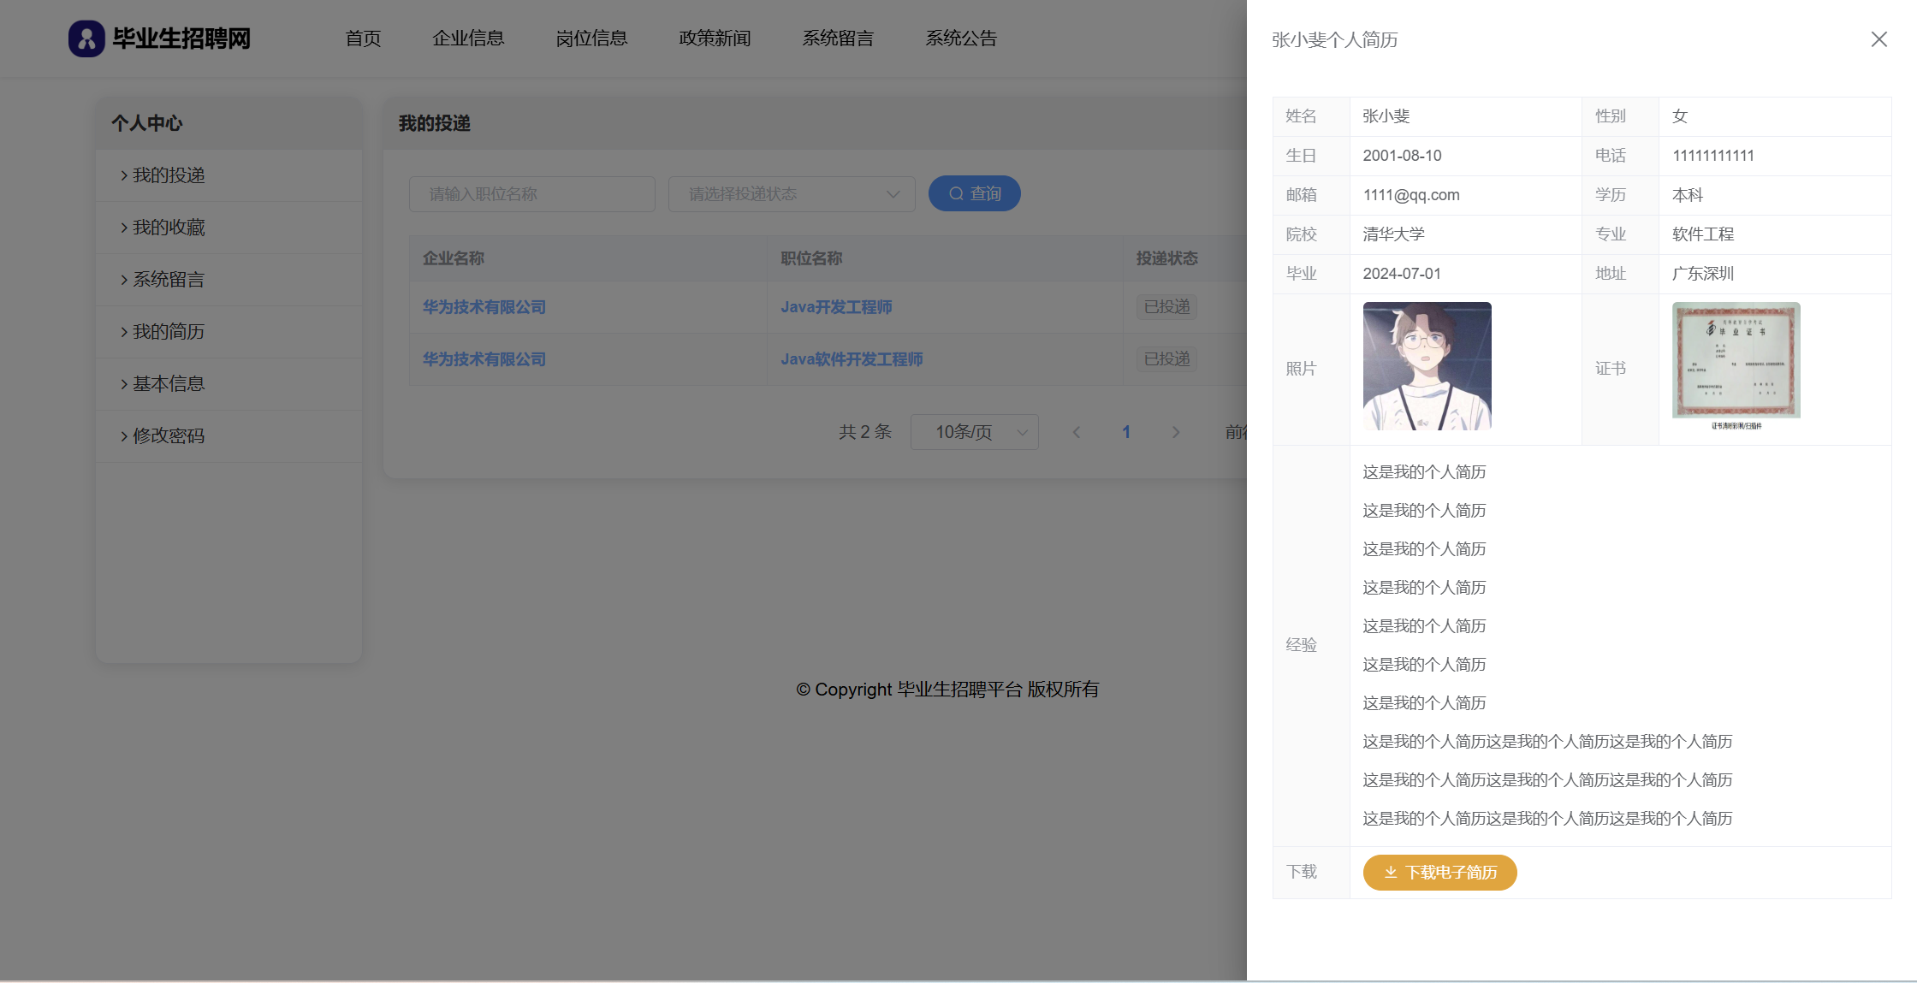Select 修改密码 sidebar item
The width and height of the screenshot is (1917, 983).
pyautogui.click(x=169, y=436)
